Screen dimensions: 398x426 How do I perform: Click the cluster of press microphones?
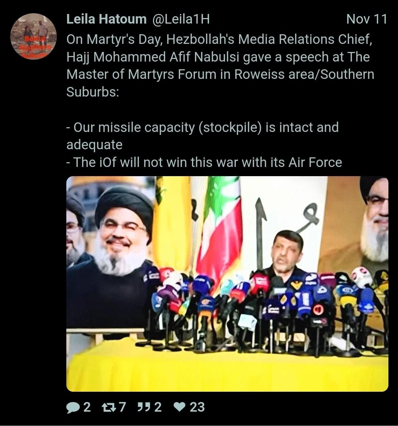pyautogui.click(x=266, y=307)
